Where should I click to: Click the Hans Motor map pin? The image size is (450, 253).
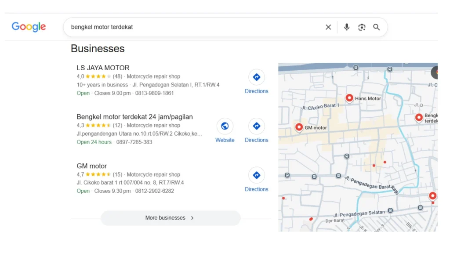click(349, 98)
